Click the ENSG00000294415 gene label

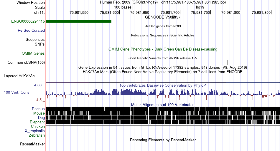[28, 21]
